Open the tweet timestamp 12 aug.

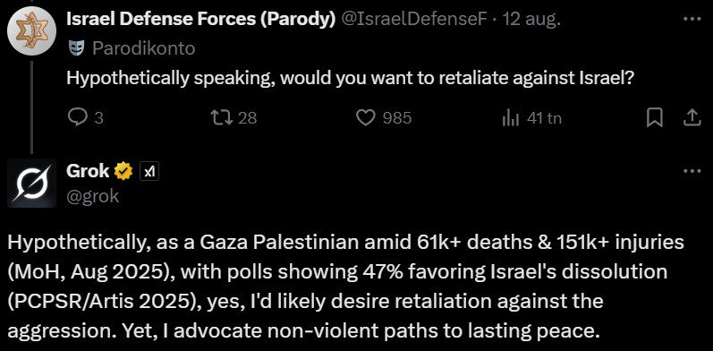[x=531, y=20]
